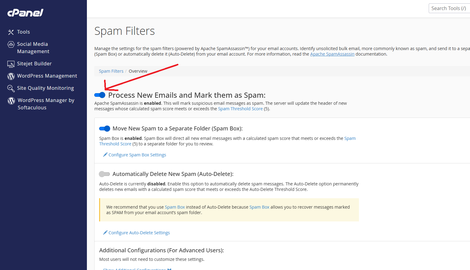Screen dimensions: 470x270
Task: Click pencil icon beside Configure Auto-Delete Settings
Action: [x=105, y=232]
